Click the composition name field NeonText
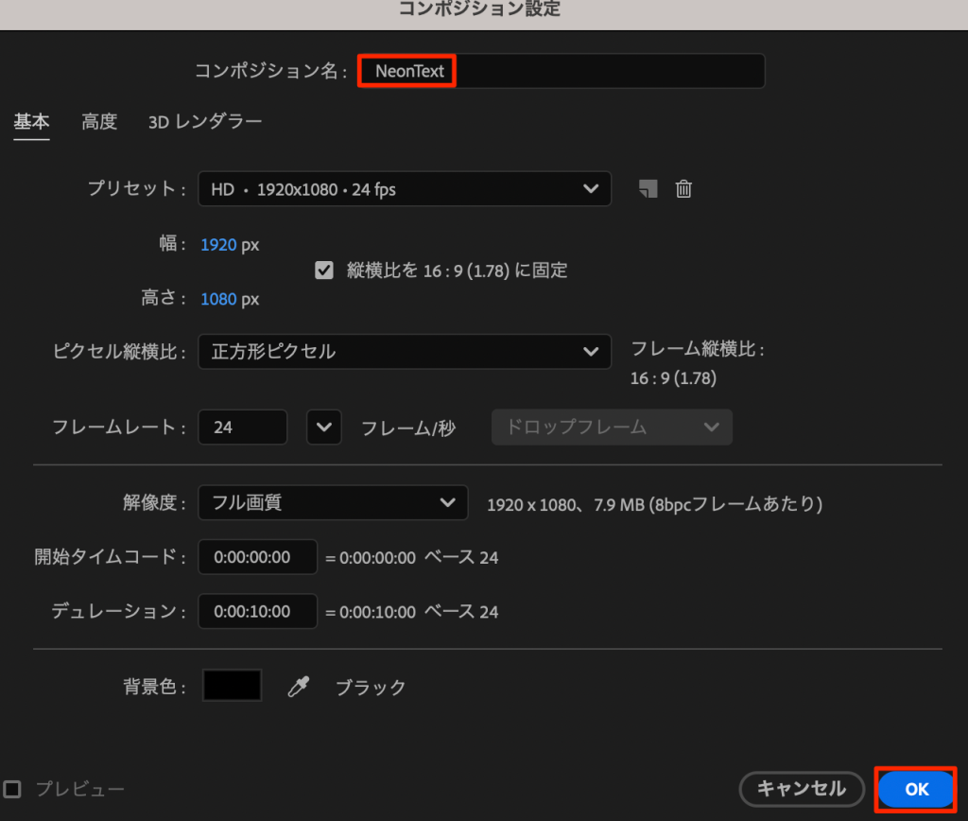 561,72
